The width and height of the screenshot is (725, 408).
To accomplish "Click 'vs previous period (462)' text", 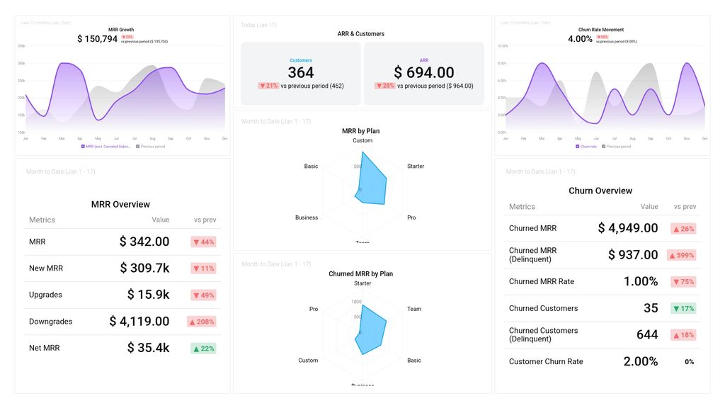I will click(x=312, y=86).
